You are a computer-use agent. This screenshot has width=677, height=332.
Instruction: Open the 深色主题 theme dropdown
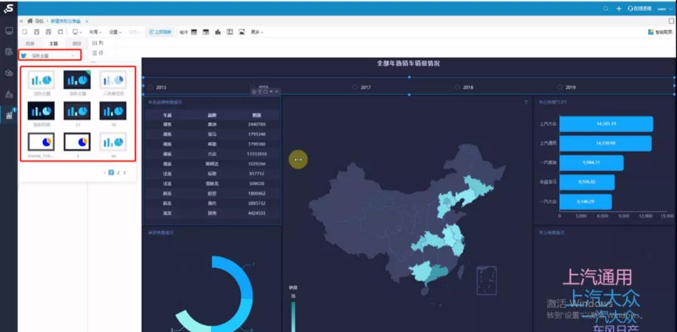(50, 56)
